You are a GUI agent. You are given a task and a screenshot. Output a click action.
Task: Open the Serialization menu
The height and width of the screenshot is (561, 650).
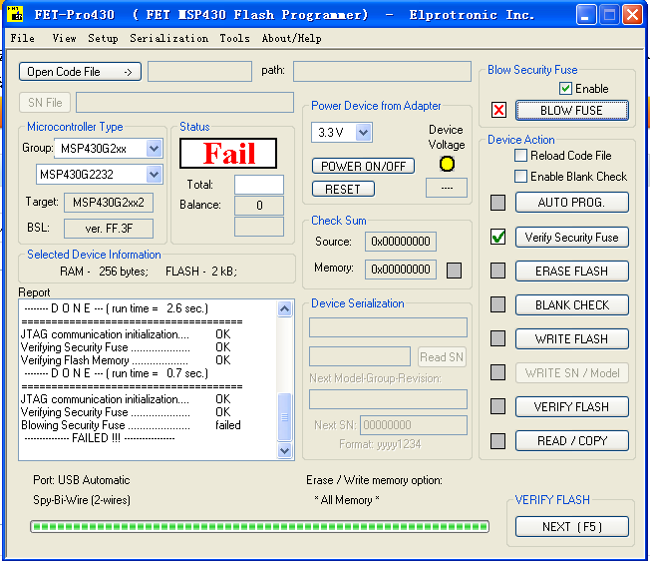[169, 38]
